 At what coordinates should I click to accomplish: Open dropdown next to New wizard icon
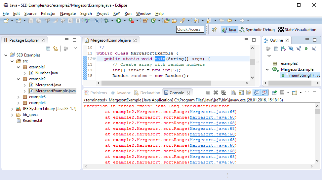(x=12, y=20)
